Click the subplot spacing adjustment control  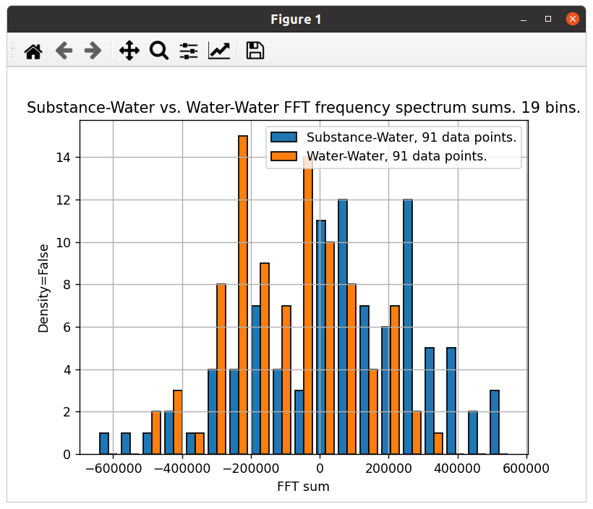coord(188,51)
